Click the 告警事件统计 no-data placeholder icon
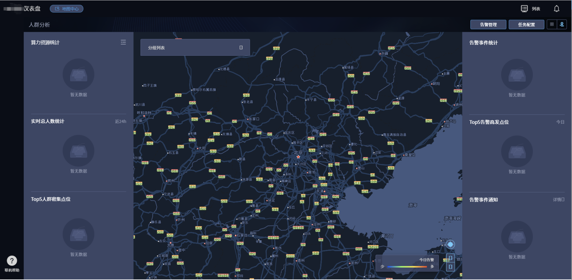Screen dimensions: 572x280 click(517, 75)
